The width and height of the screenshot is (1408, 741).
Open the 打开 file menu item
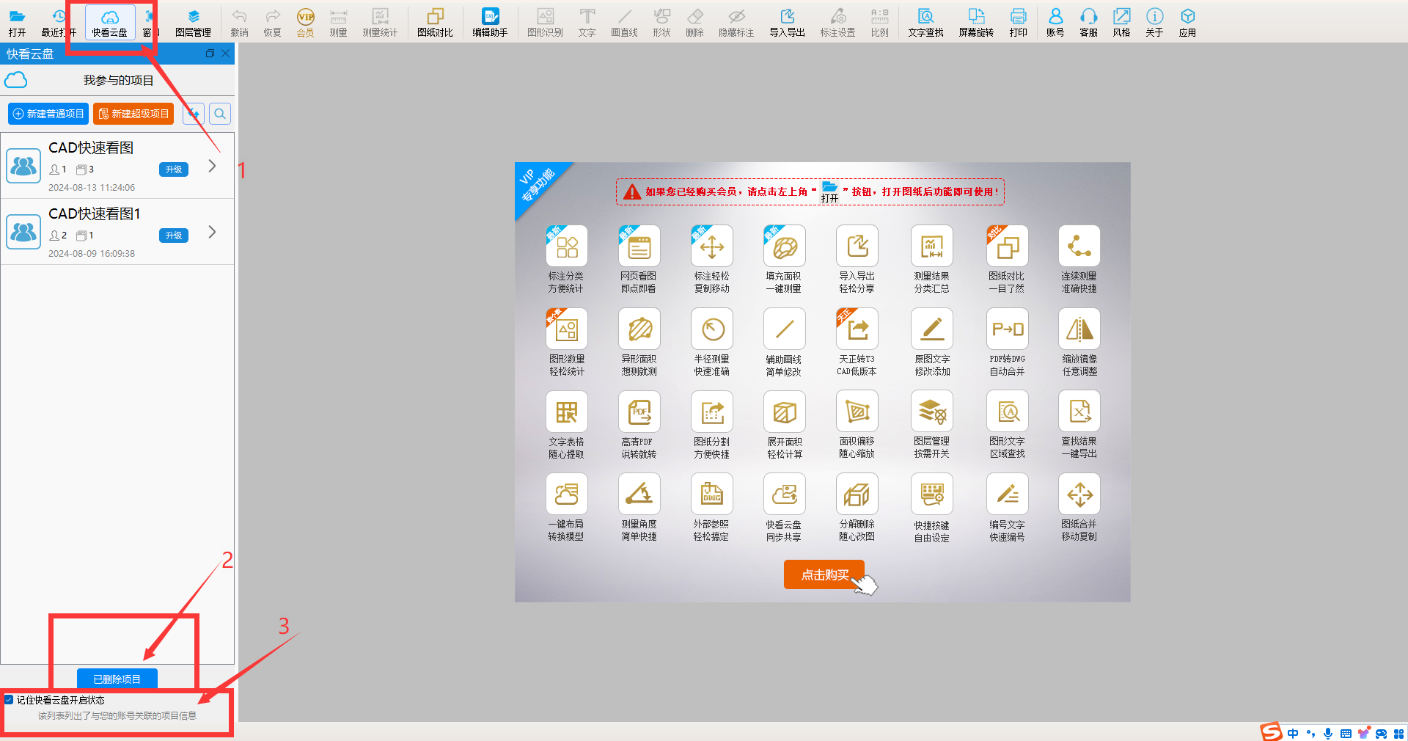(17, 23)
